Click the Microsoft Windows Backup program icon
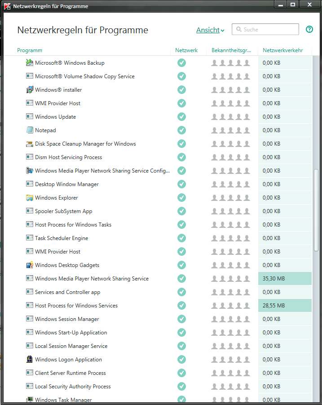 29,62
